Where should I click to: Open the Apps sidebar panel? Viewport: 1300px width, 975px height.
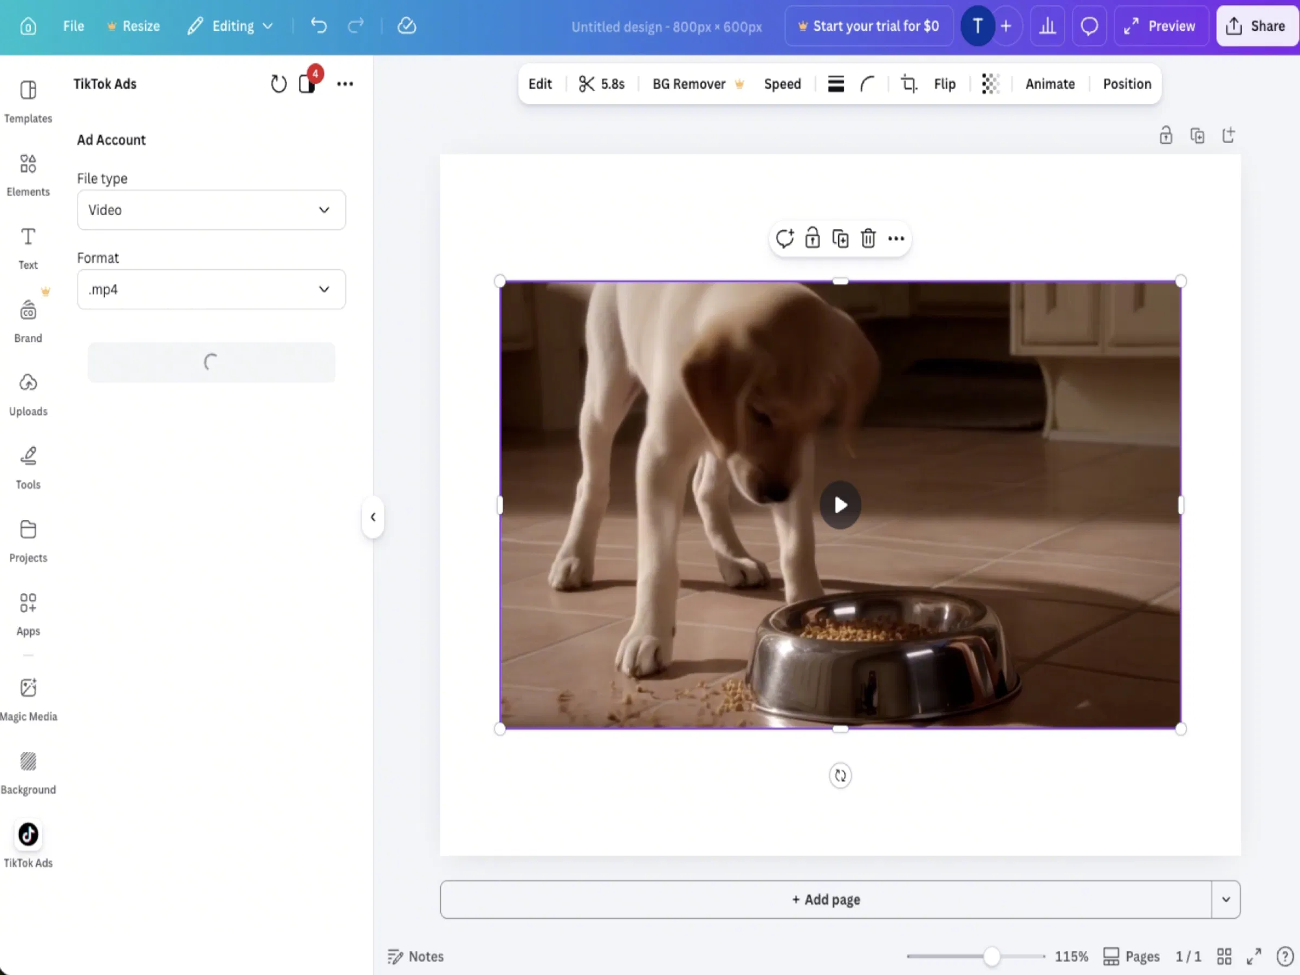click(28, 614)
